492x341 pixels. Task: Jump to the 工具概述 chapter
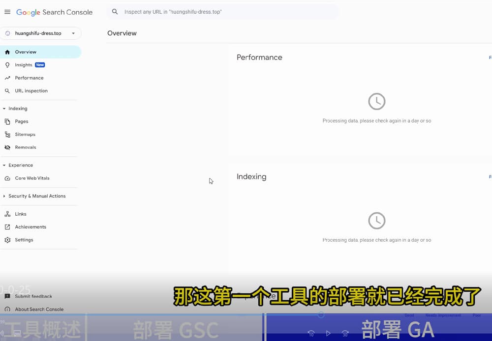coord(42,329)
